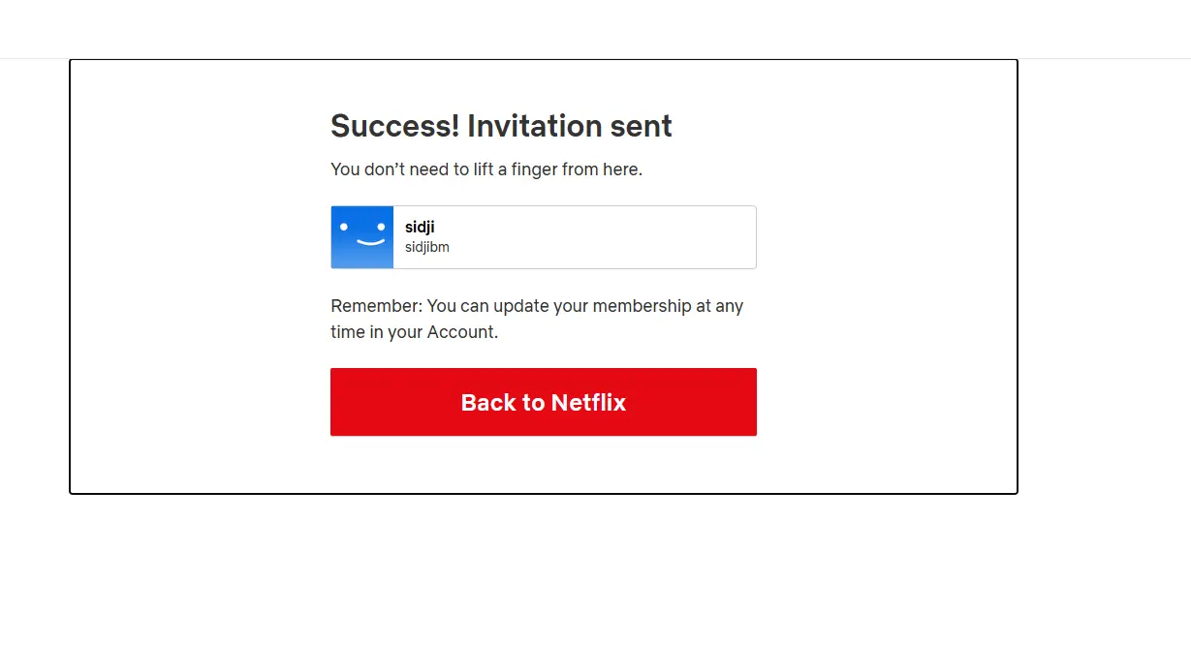
Task: Click the word Back on red button
Action: coord(489,402)
